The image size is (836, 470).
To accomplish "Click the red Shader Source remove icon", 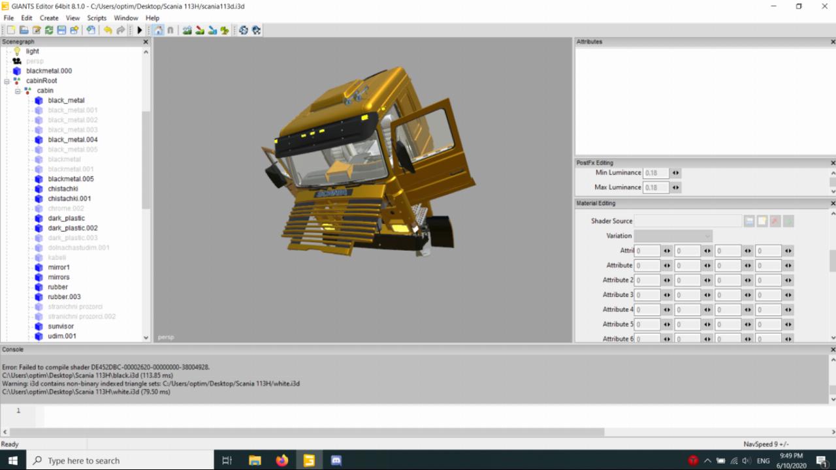I will (x=775, y=221).
